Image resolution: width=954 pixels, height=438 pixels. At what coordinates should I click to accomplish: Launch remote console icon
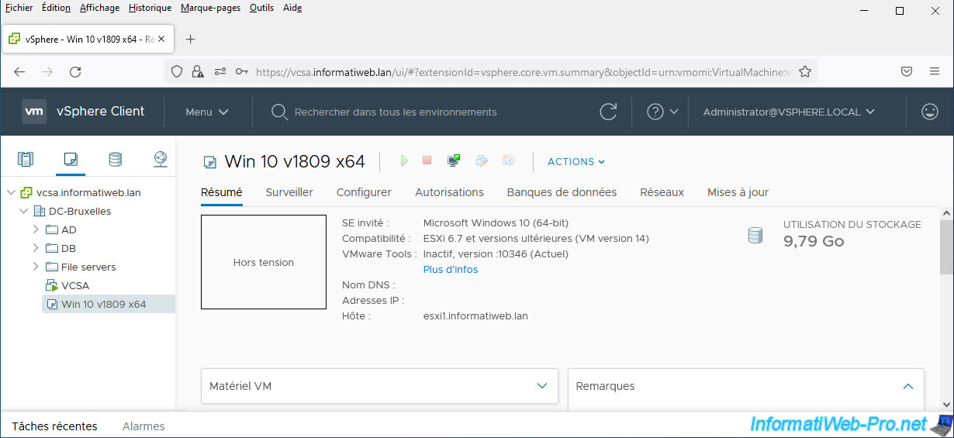454,160
